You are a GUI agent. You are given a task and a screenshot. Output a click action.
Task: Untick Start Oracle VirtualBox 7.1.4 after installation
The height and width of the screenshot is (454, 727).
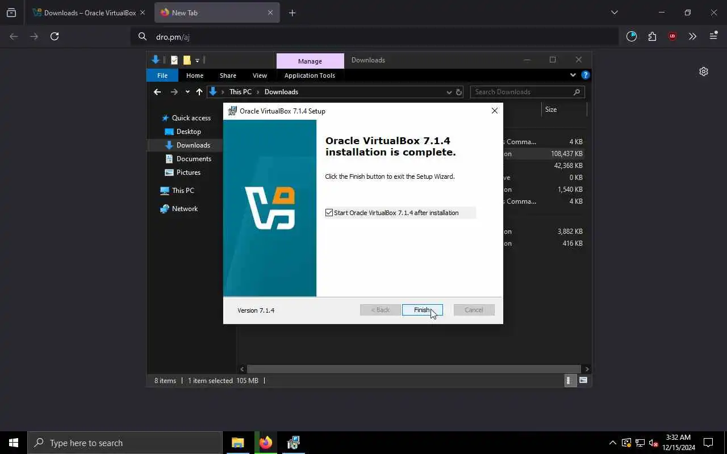[x=329, y=213]
